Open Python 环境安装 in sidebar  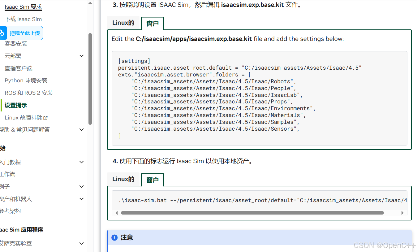coord(26,80)
